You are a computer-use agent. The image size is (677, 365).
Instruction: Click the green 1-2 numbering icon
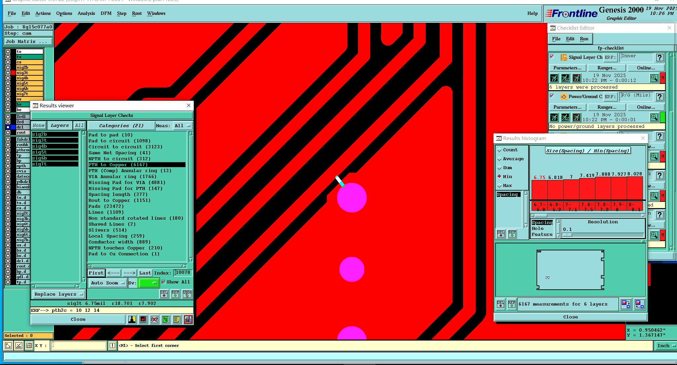[x=166, y=319]
